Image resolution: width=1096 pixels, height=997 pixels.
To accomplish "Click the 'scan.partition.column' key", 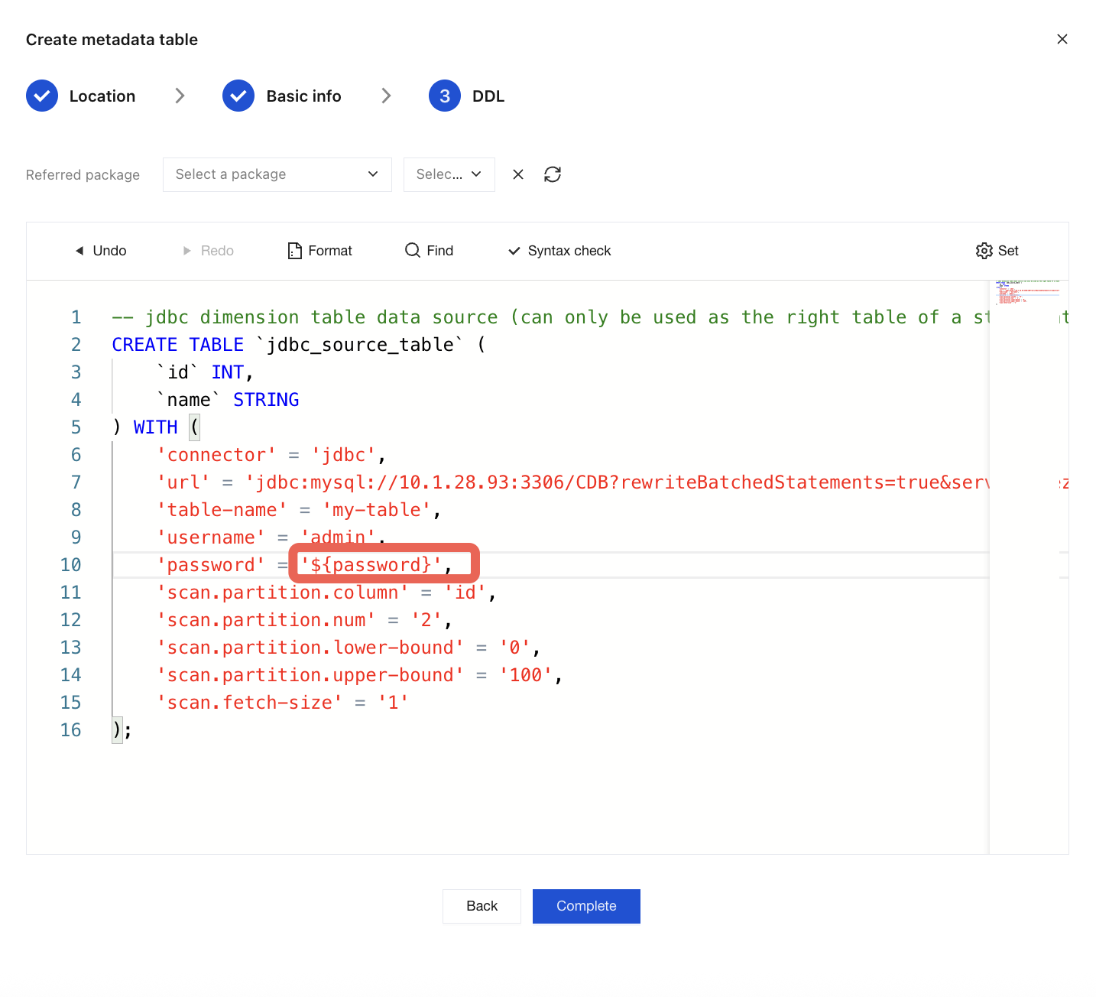I will [283, 593].
